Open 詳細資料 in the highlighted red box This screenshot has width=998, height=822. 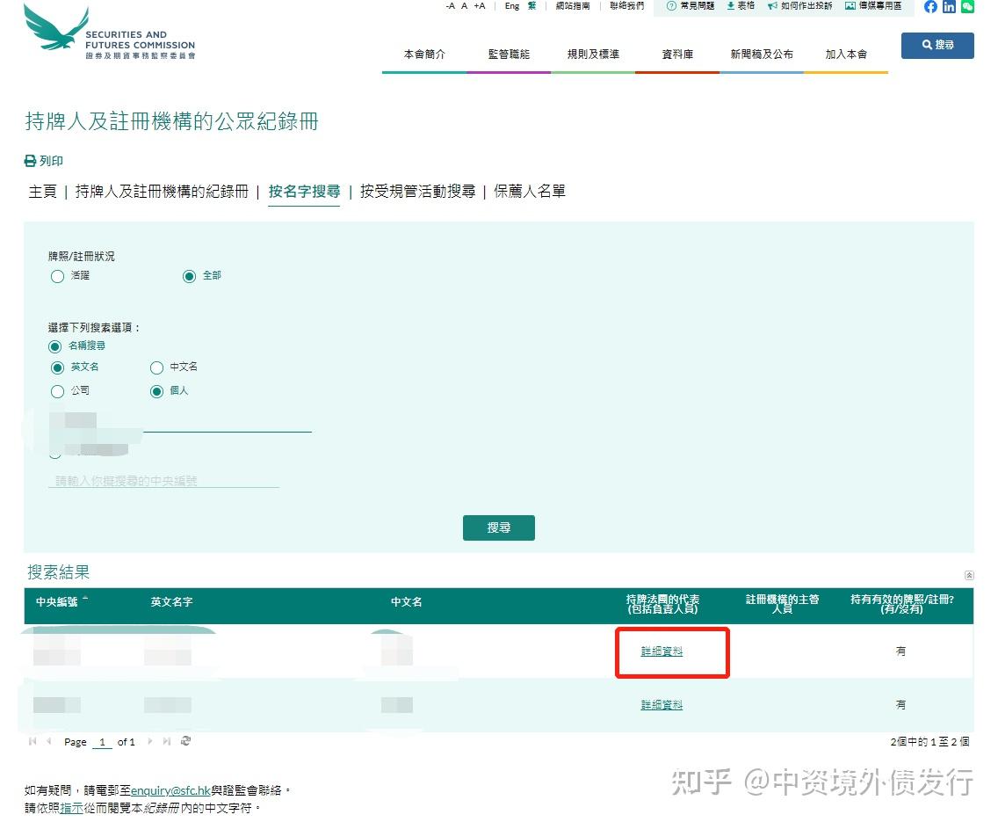tap(662, 651)
